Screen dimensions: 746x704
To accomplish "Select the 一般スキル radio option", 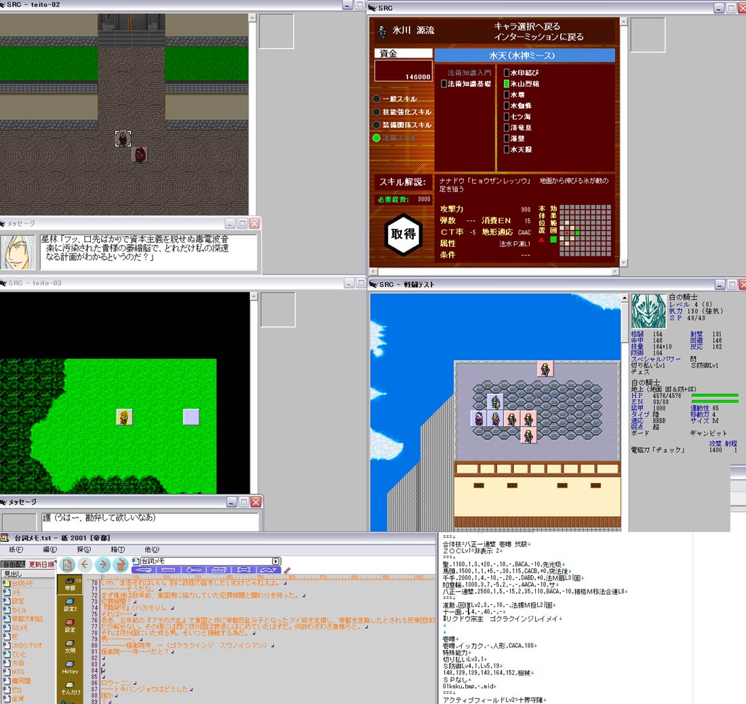I will pos(377,99).
